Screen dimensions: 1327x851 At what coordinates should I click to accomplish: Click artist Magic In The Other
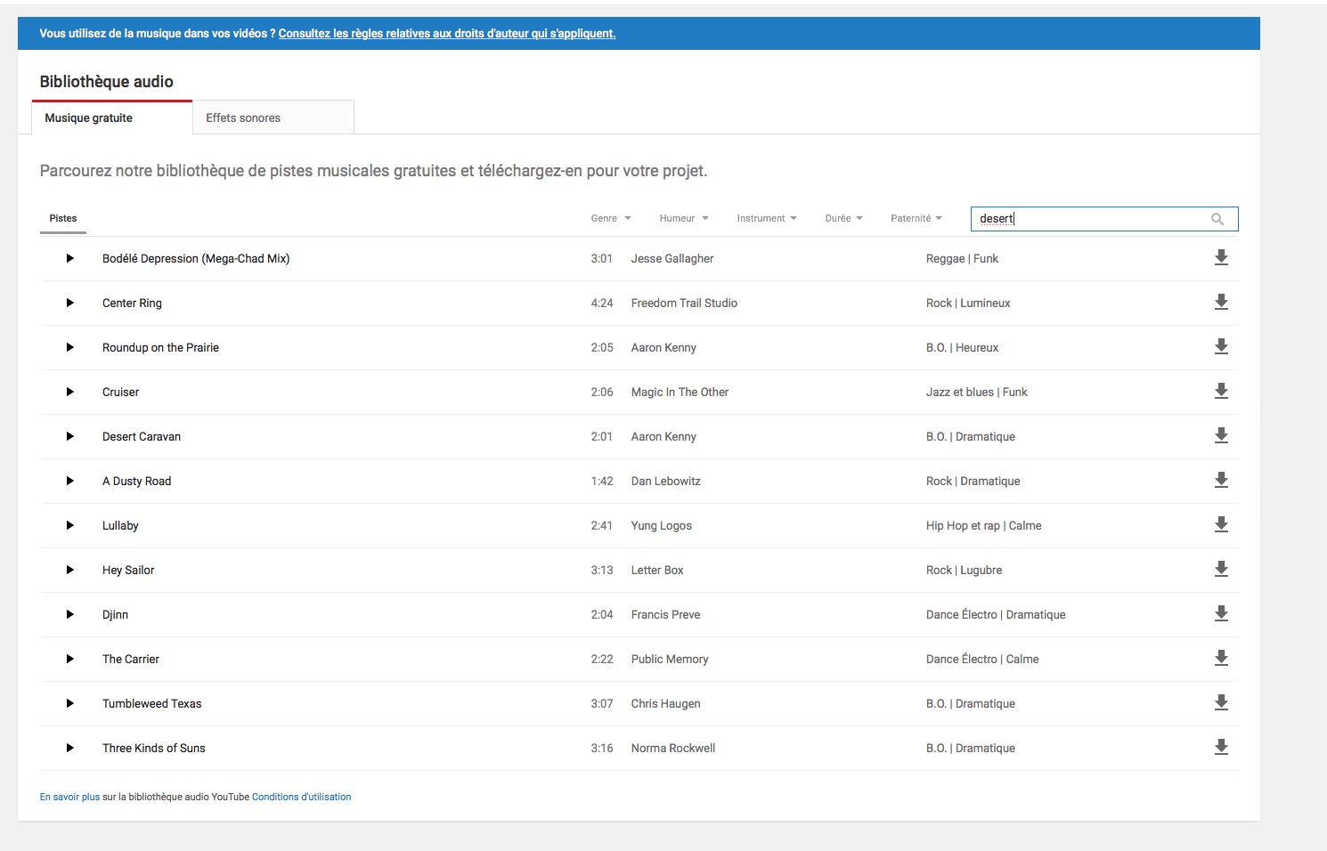[x=680, y=392]
